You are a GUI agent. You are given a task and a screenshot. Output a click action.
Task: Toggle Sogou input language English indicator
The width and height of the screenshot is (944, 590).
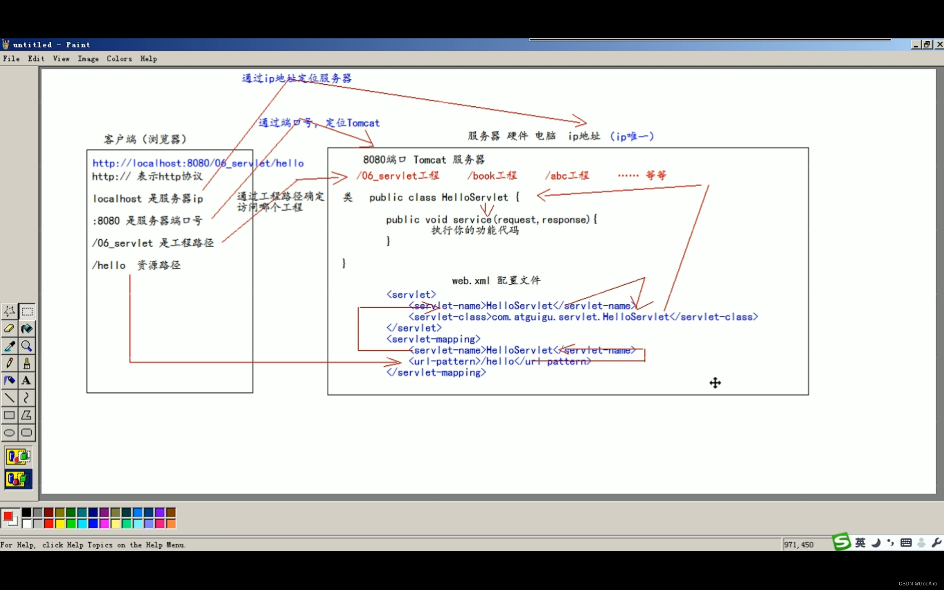[860, 542]
